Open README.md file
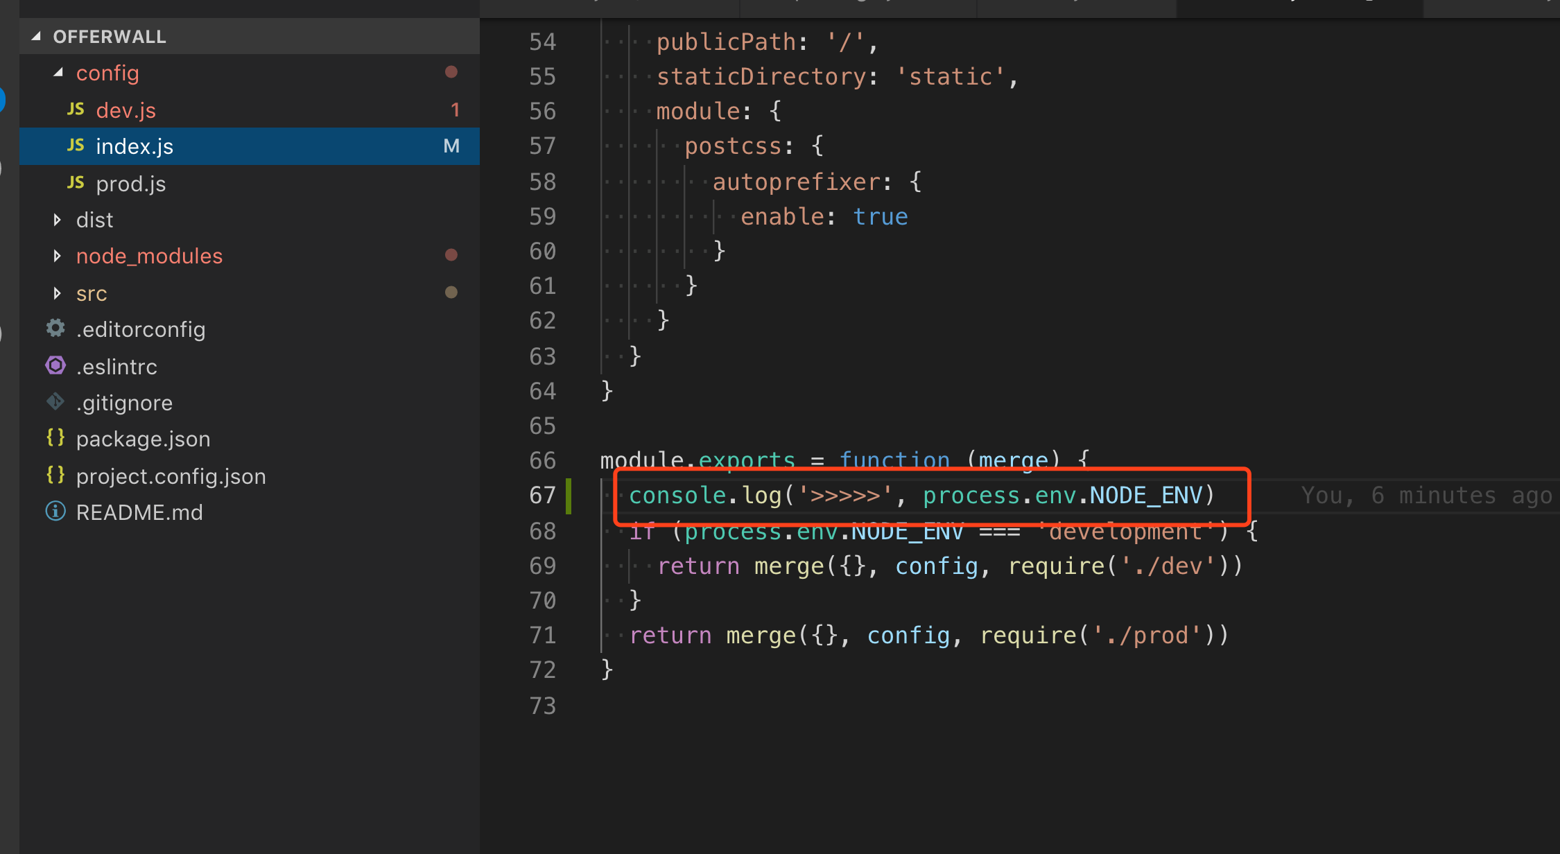Viewport: 1560px width, 854px height. pyautogui.click(x=139, y=512)
